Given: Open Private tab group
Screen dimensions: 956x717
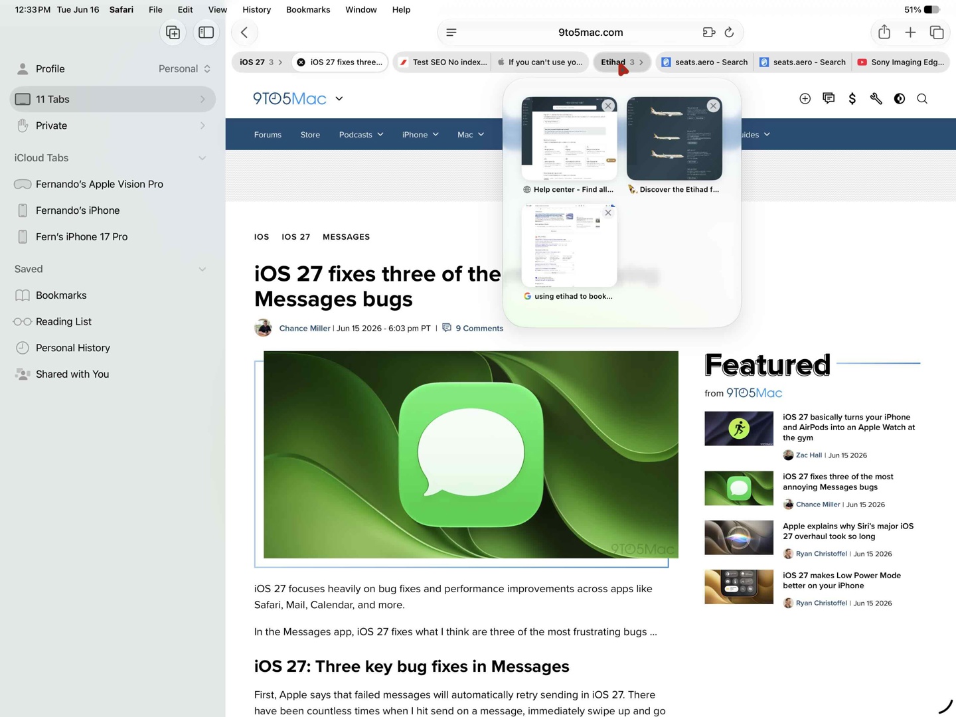Looking at the screenshot, I should [x=112, y=125].
